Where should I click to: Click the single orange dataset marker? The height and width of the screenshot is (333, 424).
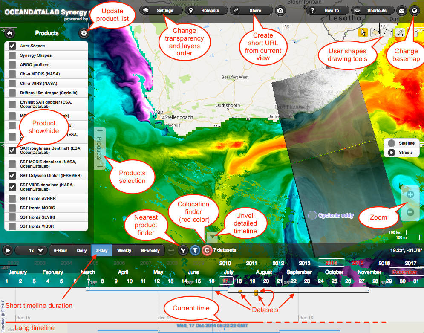(x=240, y=292)
